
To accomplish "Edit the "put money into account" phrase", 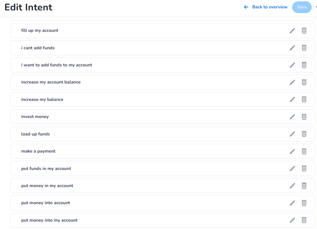I will pos(292,203).
